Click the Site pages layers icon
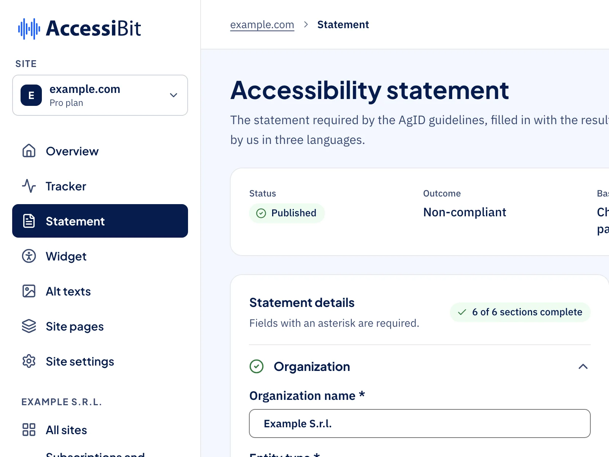 point(29,326)
